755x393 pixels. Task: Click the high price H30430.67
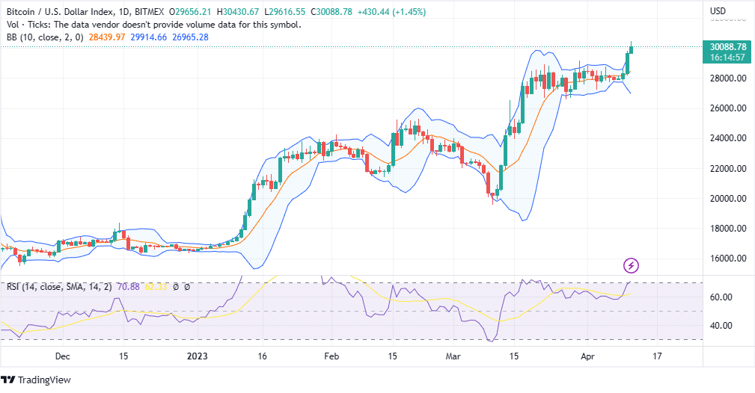click(238, 11)
